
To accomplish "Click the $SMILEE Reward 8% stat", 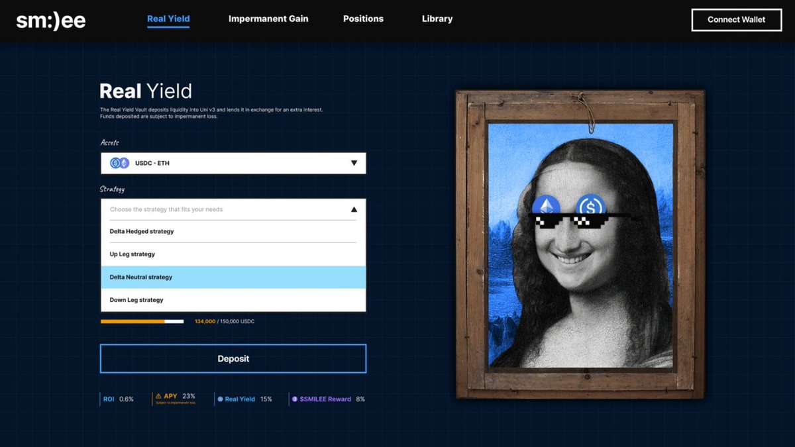I will [328, 399].
